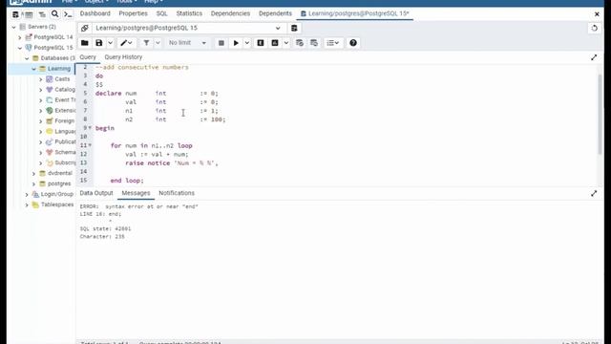Open the Execute options dropdown arrow
The height and width of the screenshot is (344, 611).
(x=247, y=43)
